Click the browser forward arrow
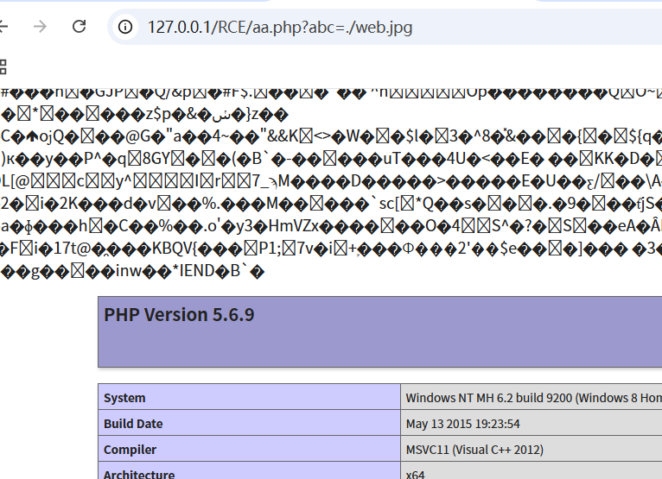Viewport: 662px width, 479px height. point(40,27)
